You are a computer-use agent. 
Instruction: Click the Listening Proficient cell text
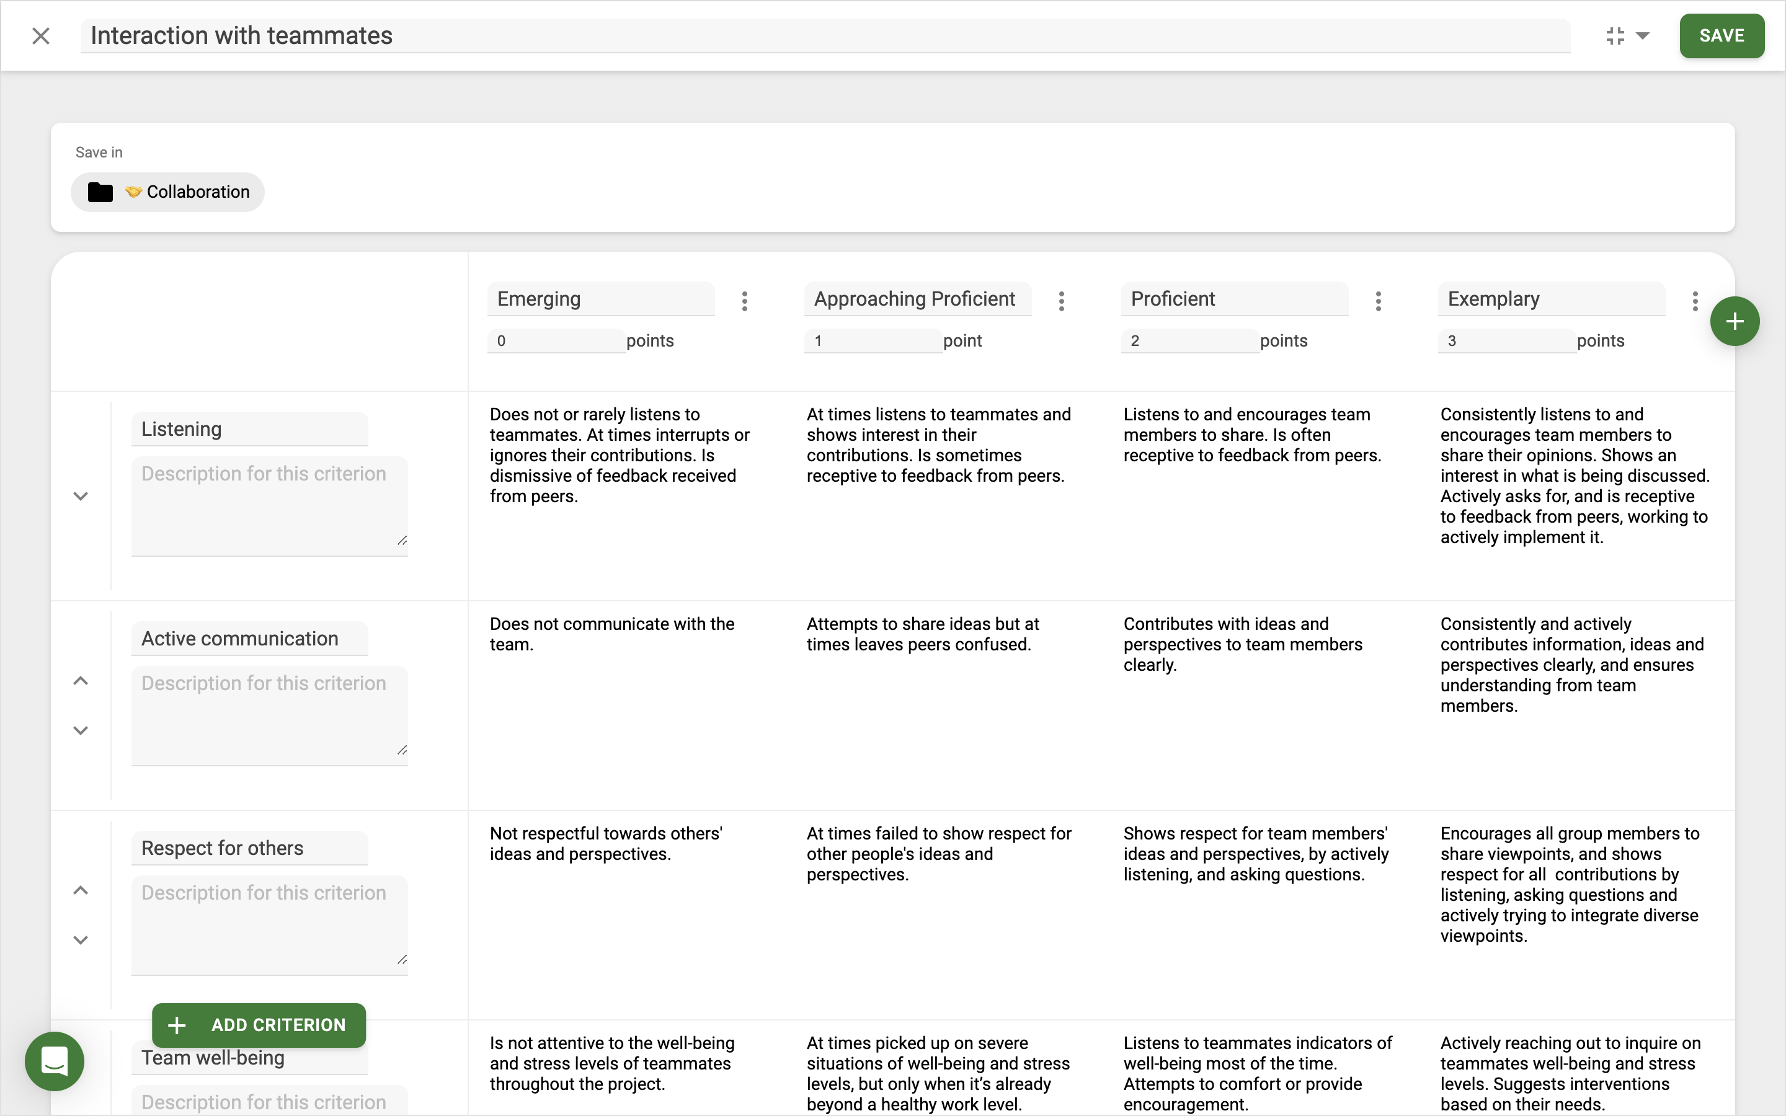[1251, 435]
